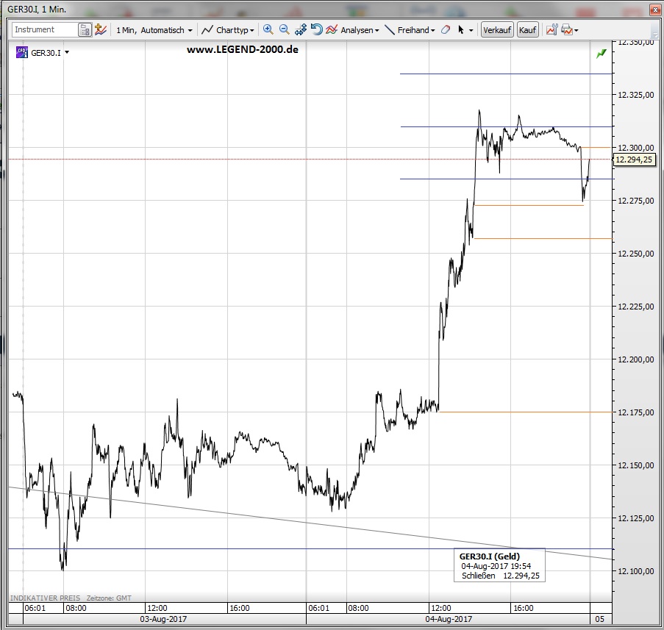664x630 pixels.
Task: Select the mouse pointer cursor tool
Action: coord(461,29)
